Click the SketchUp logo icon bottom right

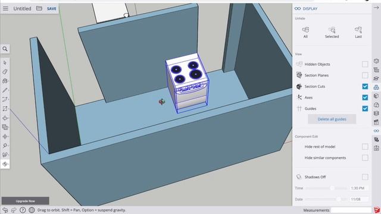click(x=377, y=210)
